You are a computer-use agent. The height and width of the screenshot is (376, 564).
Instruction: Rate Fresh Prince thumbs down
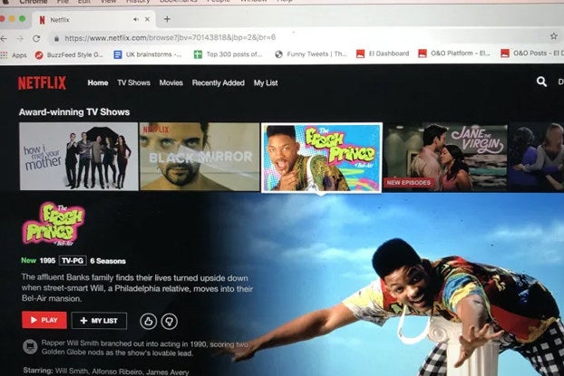[169, 321]
